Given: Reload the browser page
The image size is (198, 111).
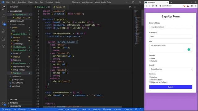Looking at the screenshot, I should pos(153,6).
